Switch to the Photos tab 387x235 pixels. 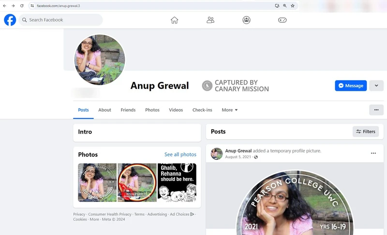click(x=152, y=110)
